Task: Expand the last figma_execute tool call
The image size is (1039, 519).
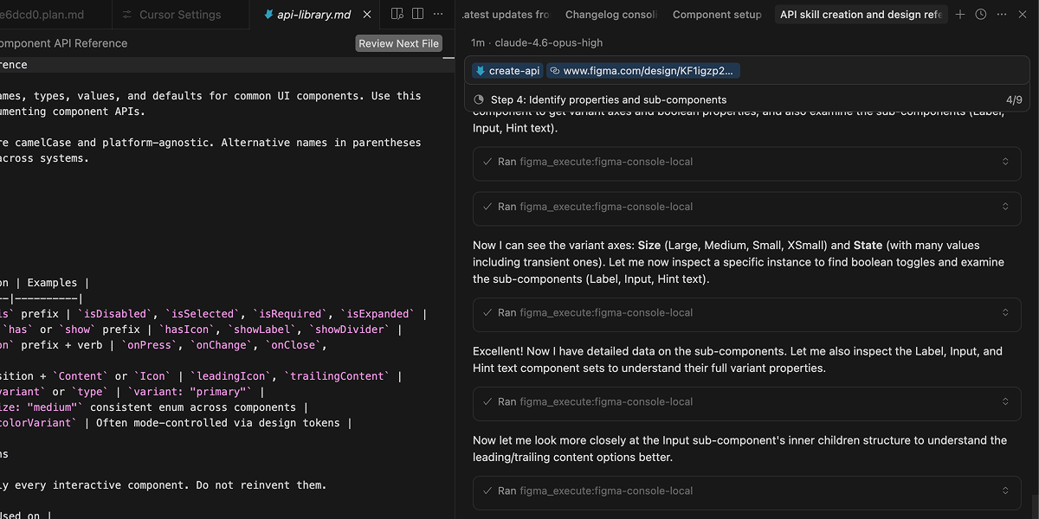Action: pos(747,490)
